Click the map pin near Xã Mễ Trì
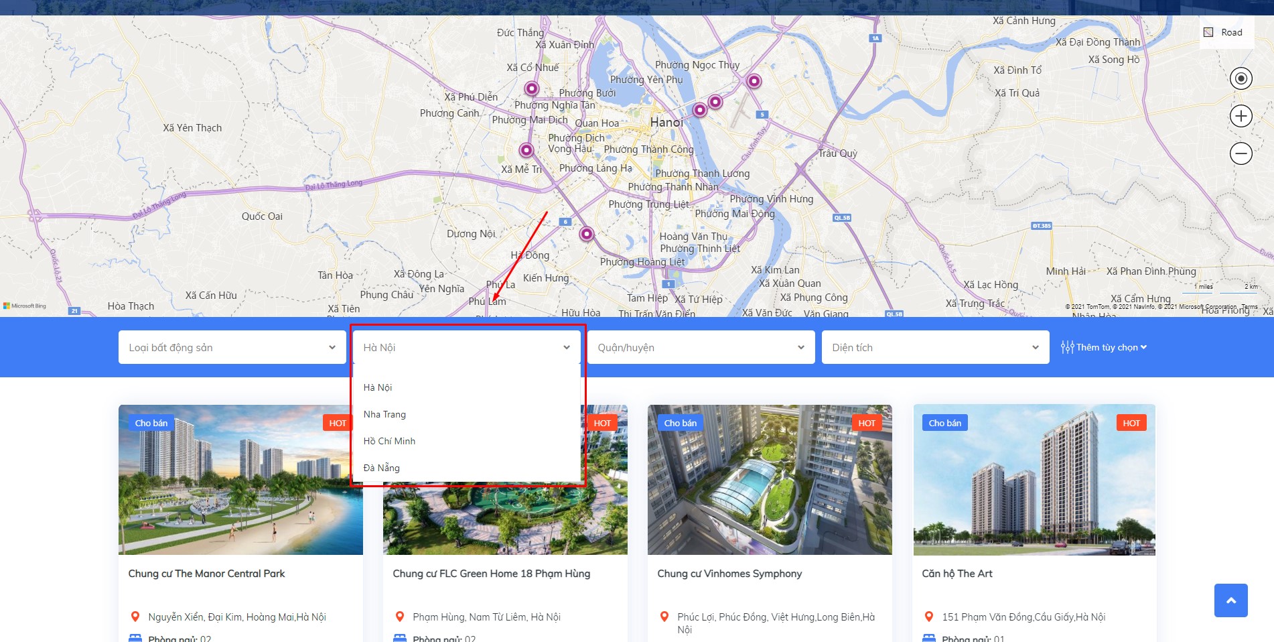 [x=526, y=150]
